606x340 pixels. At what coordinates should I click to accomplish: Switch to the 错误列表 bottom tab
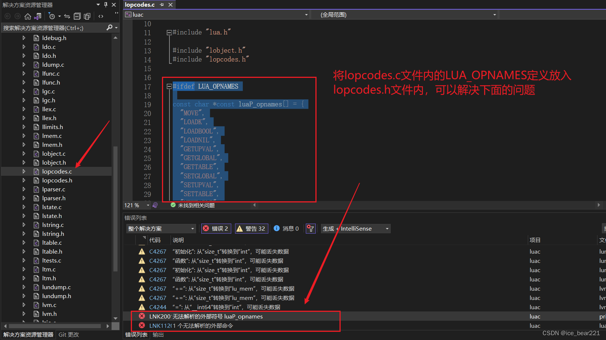tap(136, 335)
